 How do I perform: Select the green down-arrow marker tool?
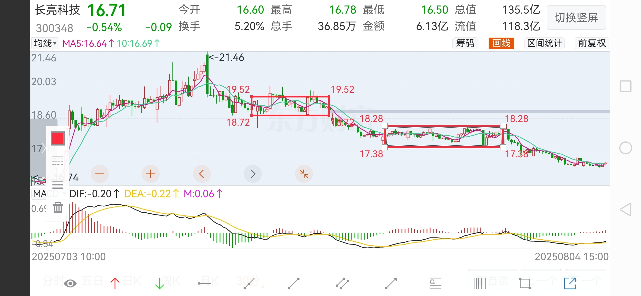[x=159, y=283]
